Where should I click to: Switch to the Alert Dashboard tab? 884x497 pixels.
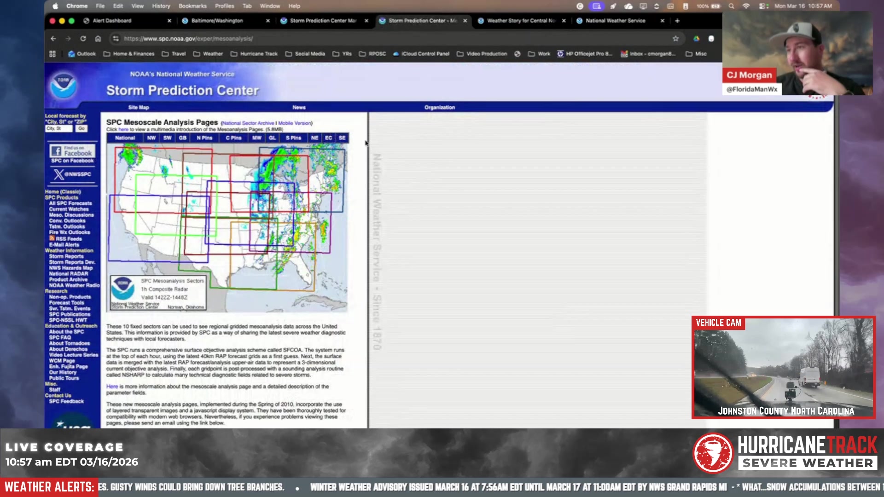click(112, 21)
